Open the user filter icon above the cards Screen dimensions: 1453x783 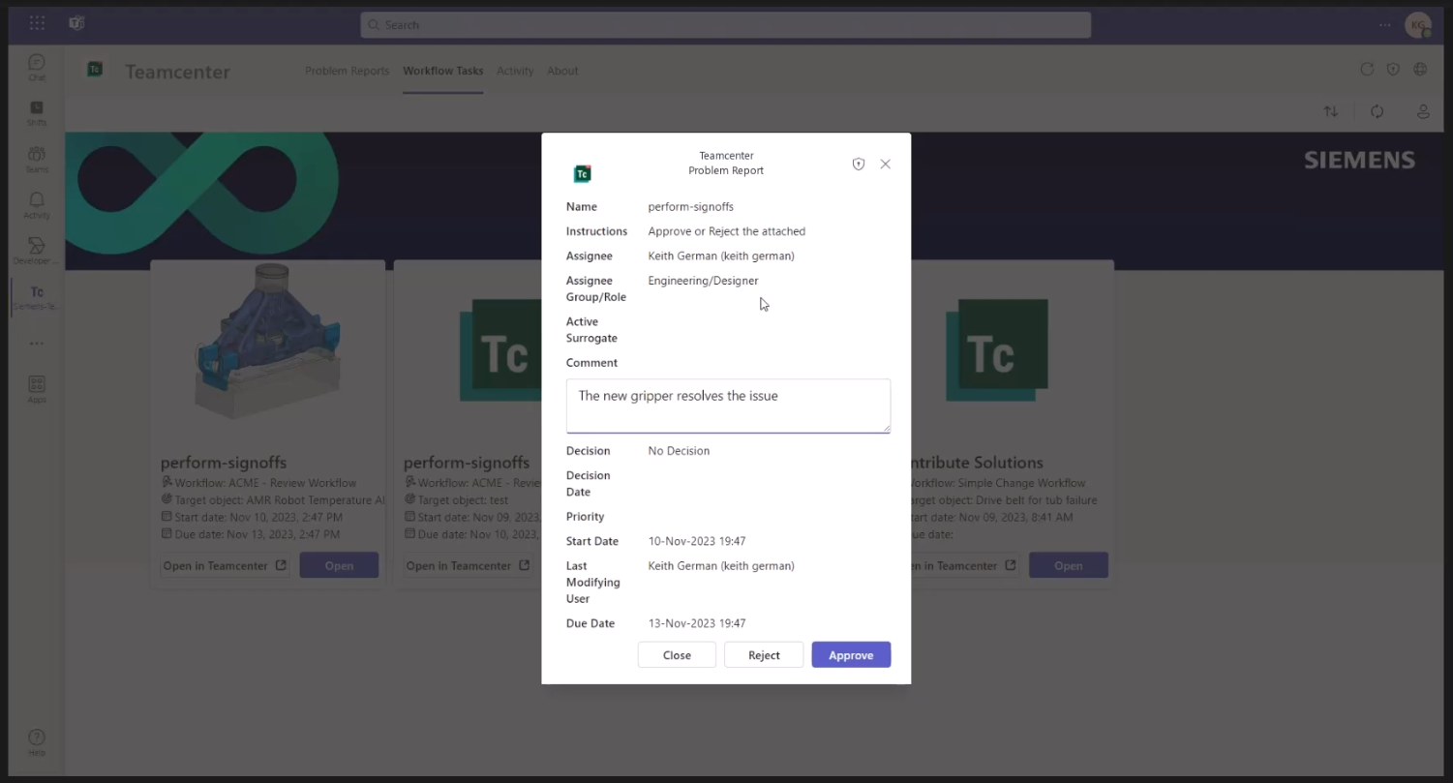pyautogui.click(x=1423, y=111)
